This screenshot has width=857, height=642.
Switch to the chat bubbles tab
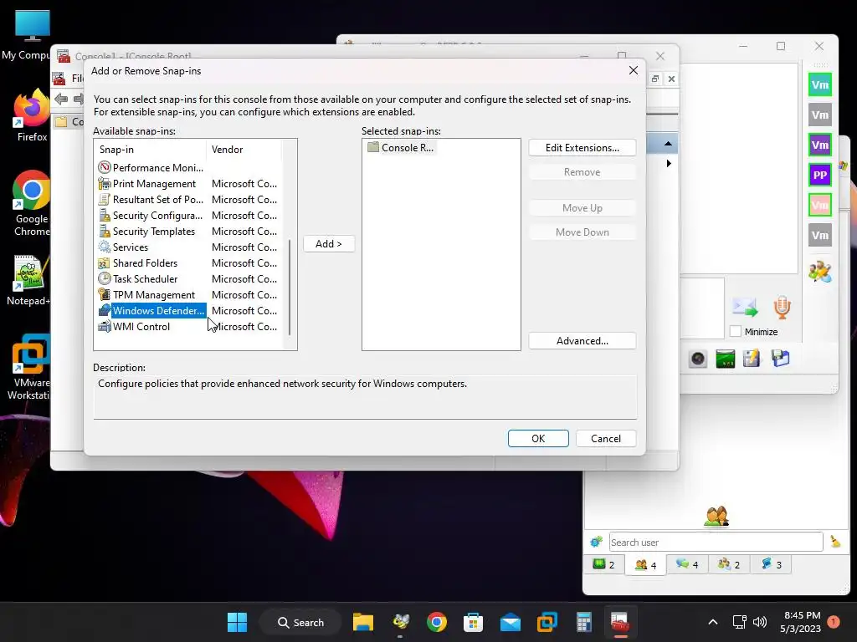point(687,564)
